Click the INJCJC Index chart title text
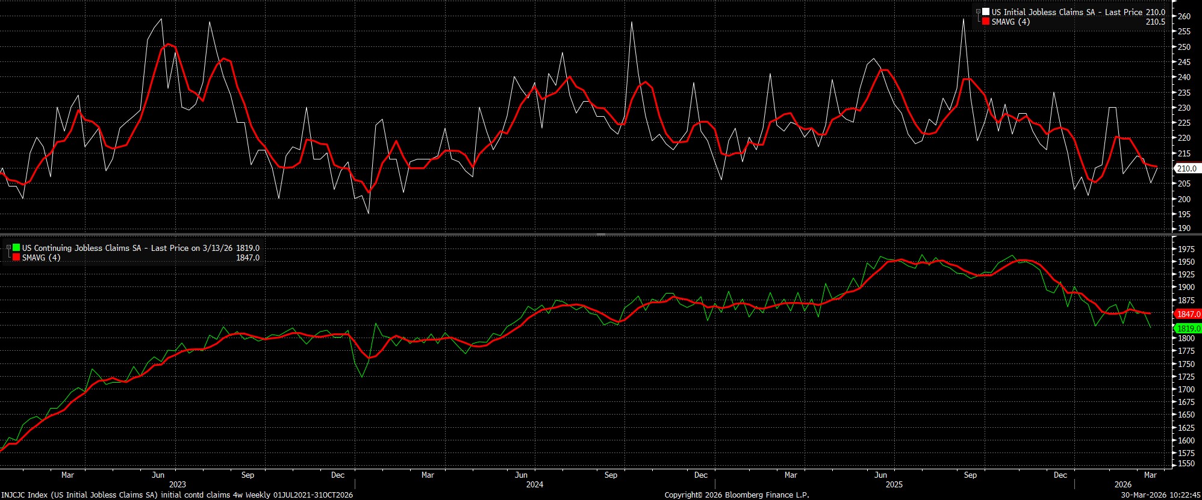 [x=176, y=495]
